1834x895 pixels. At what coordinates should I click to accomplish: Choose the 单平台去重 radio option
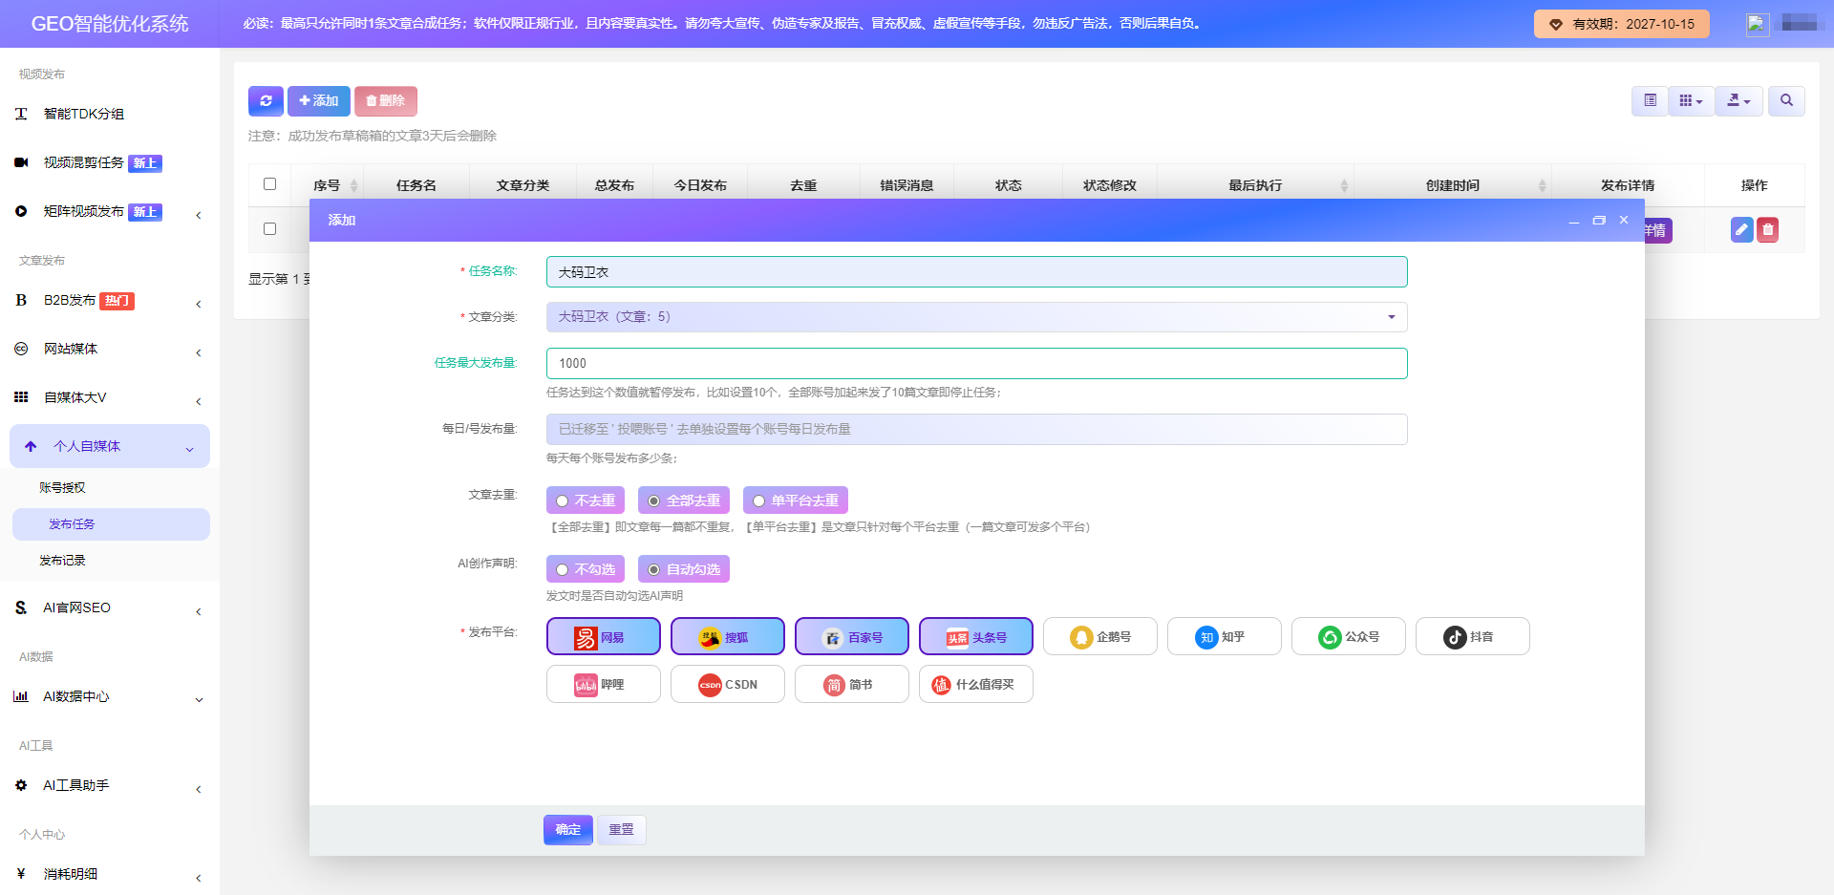click(x=796, y=501)
